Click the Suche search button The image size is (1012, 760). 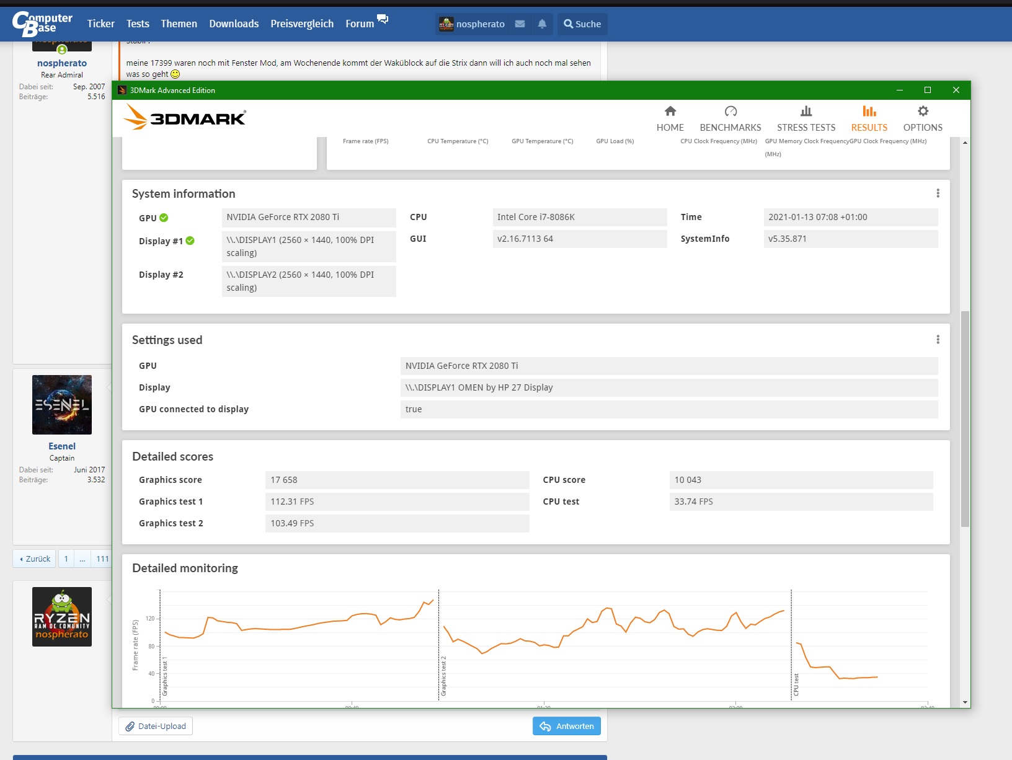[582, 24]
